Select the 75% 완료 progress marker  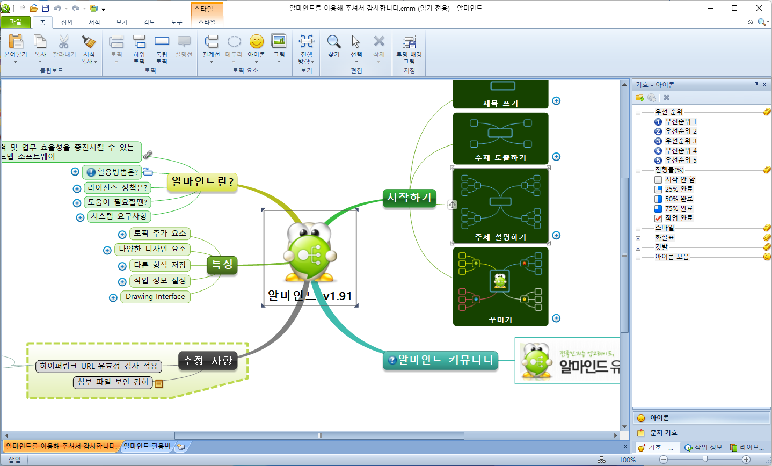pos(658,209)
